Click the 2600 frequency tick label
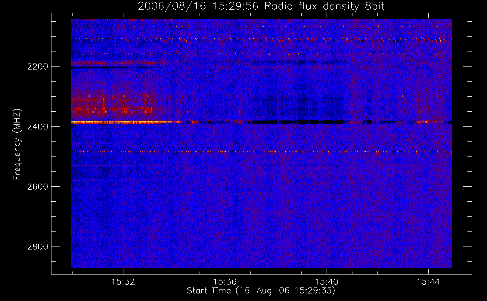Image resolution: width=487 pixels, height=301 pixels. (x=38, y=187)
